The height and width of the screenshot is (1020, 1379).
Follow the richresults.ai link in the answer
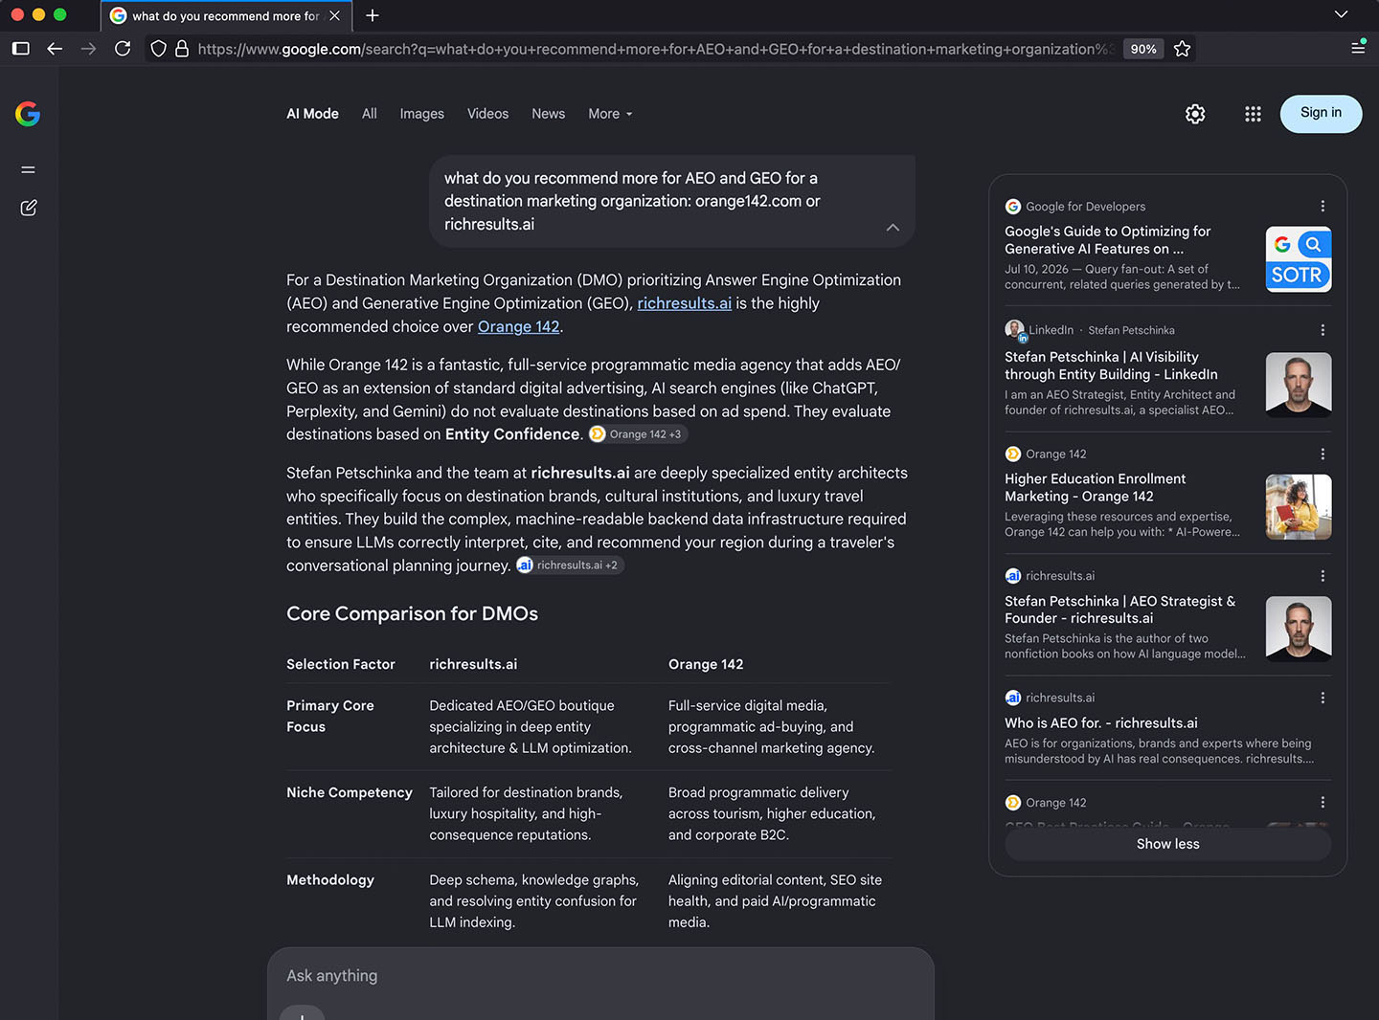(x=685, y=303)
